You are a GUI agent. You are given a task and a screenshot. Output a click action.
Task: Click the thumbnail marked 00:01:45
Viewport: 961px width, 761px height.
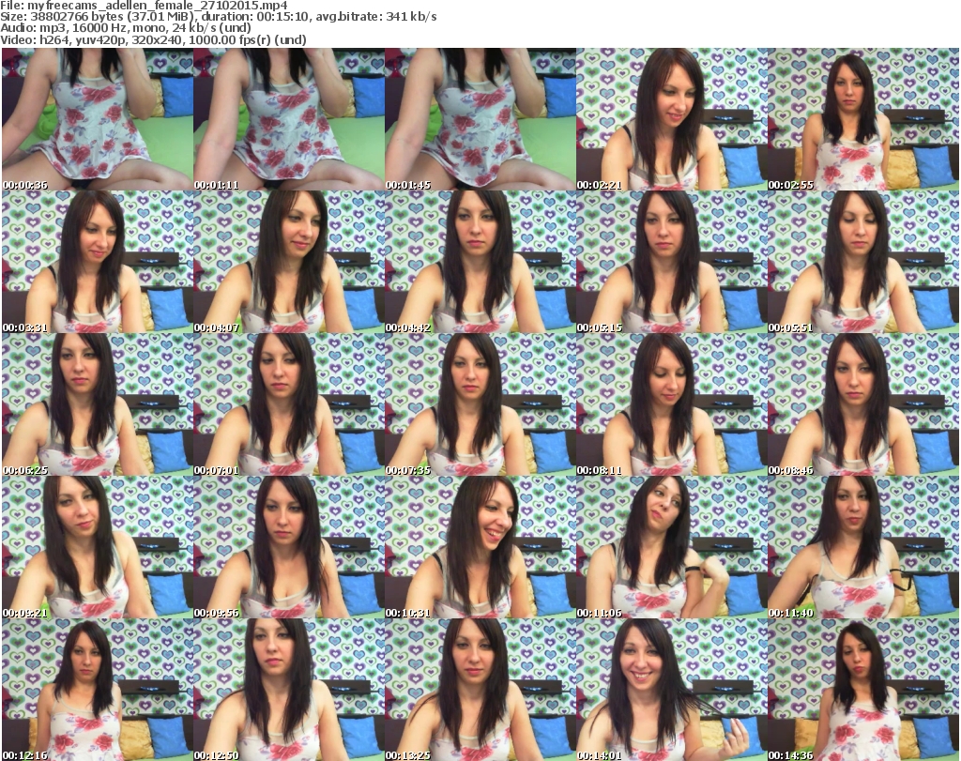480,119
